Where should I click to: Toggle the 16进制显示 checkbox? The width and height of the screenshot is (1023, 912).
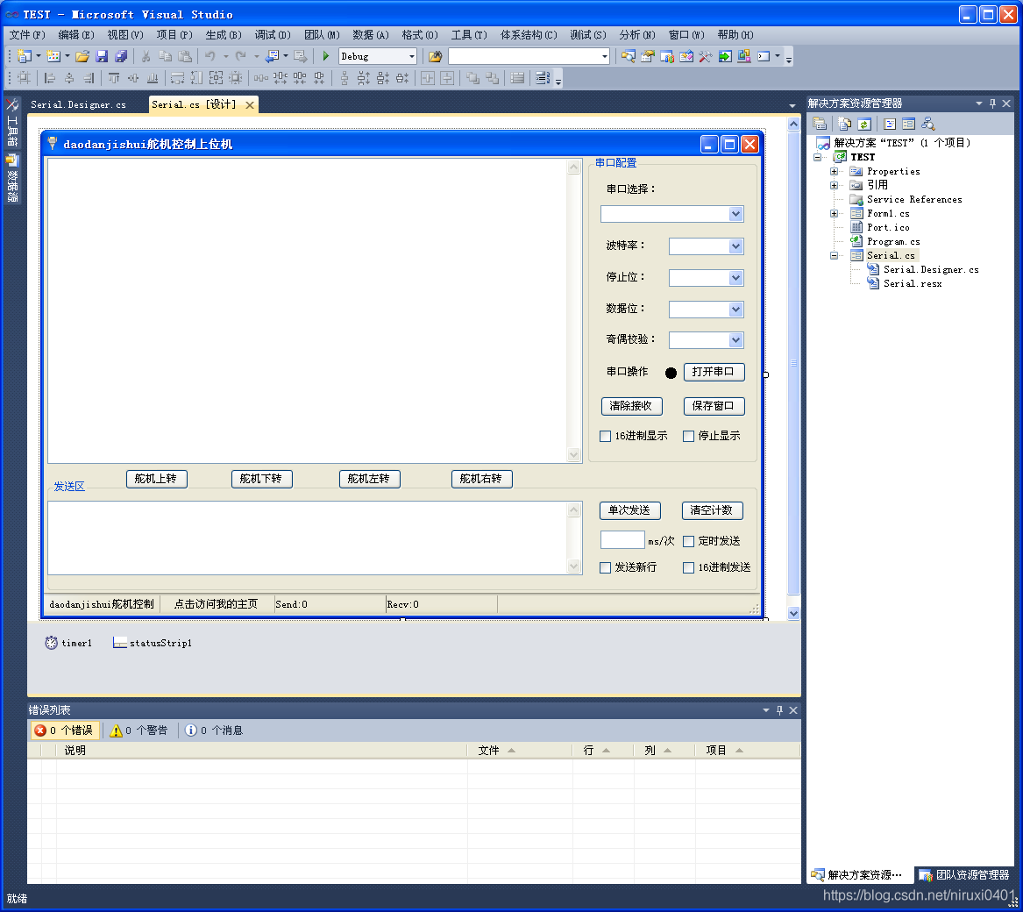click(606, 436)
